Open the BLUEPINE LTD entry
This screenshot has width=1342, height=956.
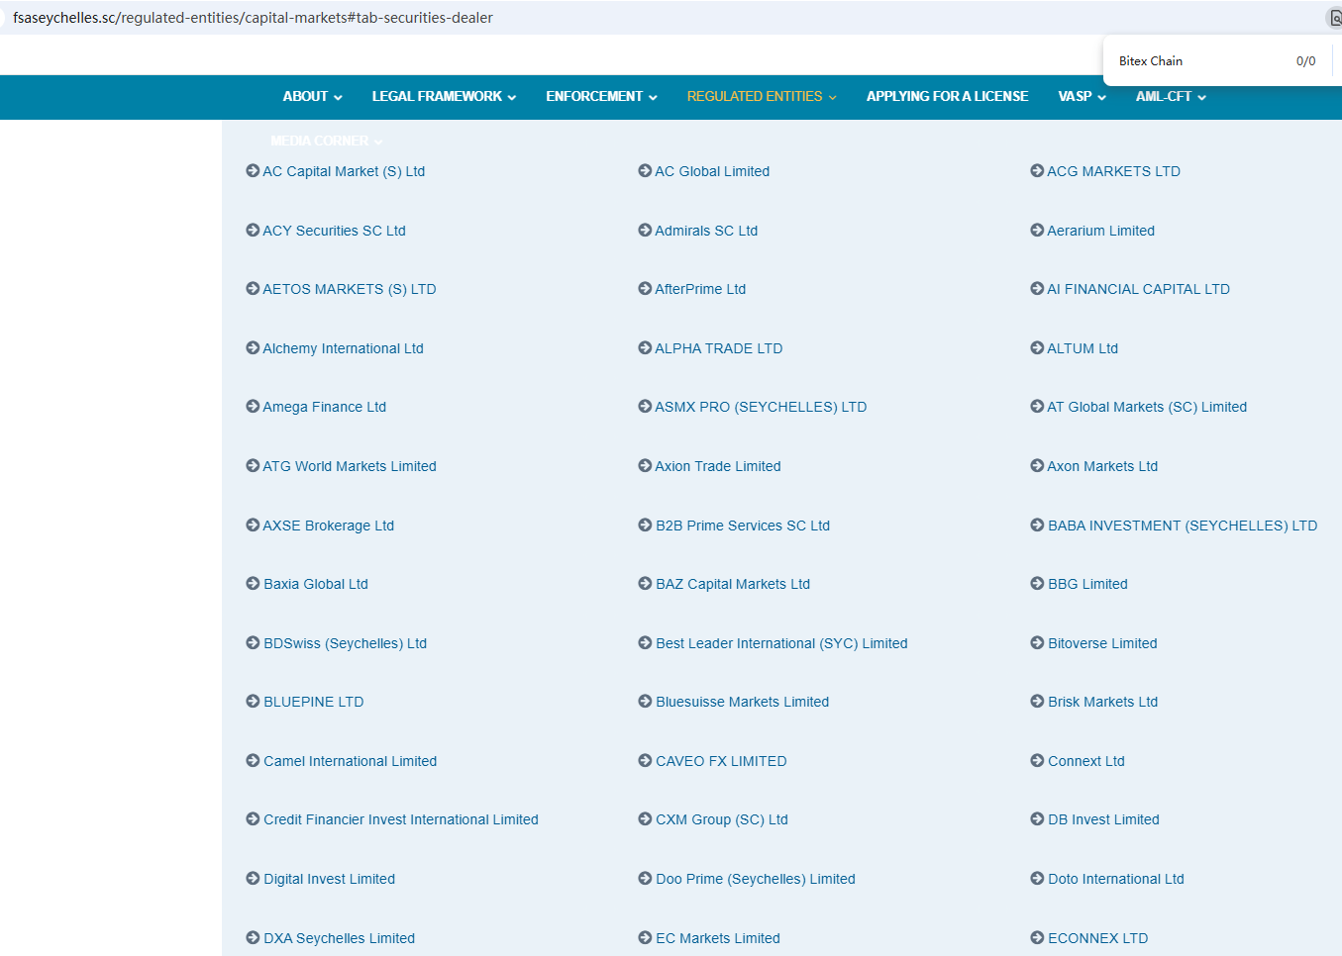313,702
